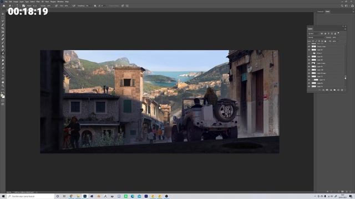Select the Hand tool
Viewport: 355px width, 199px height.
pos(3,82)
